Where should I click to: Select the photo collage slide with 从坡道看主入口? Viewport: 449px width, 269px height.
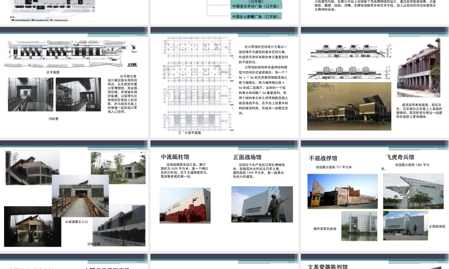coord(74,196)
